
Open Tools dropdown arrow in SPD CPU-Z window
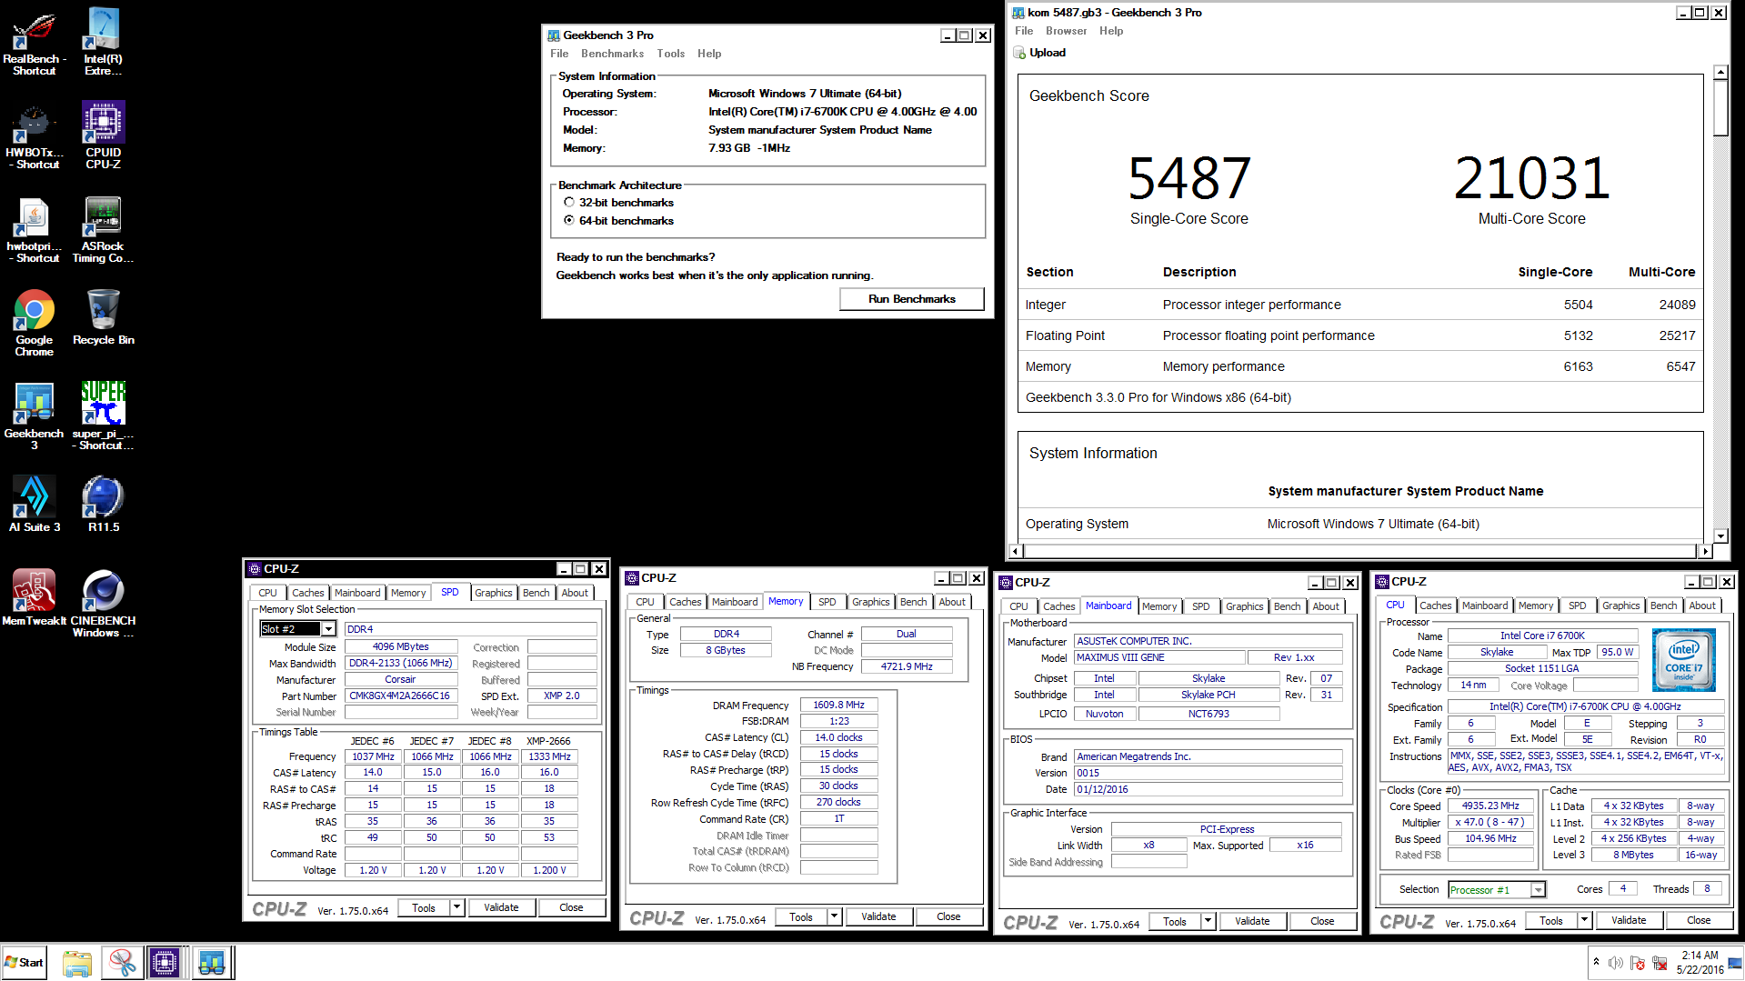point(457,907)
